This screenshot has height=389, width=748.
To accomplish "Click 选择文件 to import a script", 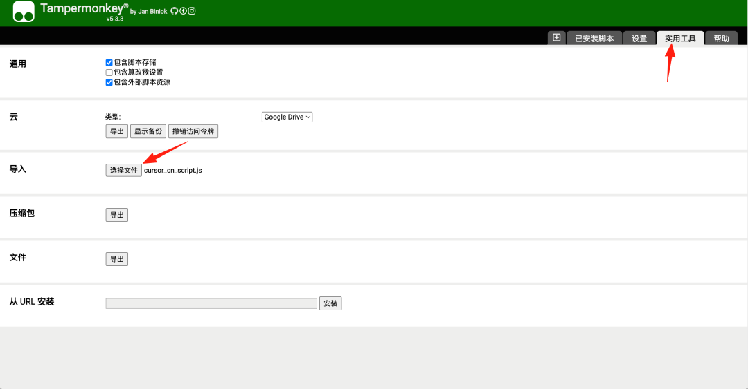I will pyautogui.click(x=123, y=171).
